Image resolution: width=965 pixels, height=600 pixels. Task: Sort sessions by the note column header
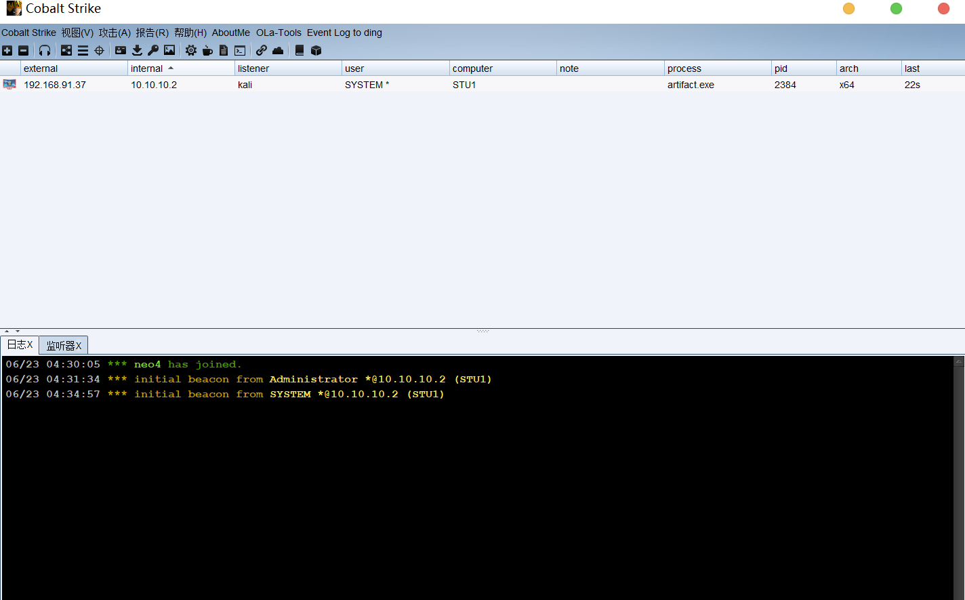tap(611, 68)
